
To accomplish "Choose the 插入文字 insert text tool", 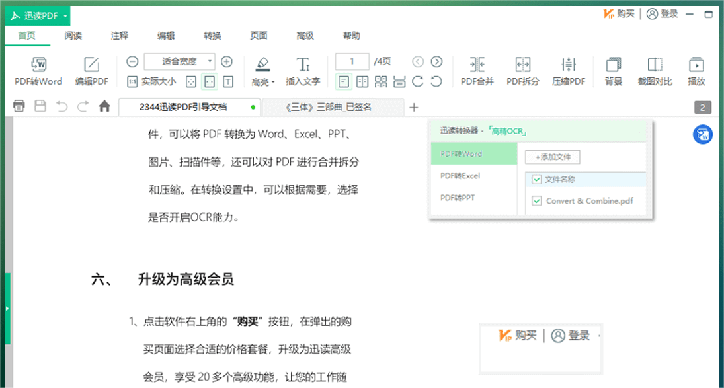I will click(303, 71).
